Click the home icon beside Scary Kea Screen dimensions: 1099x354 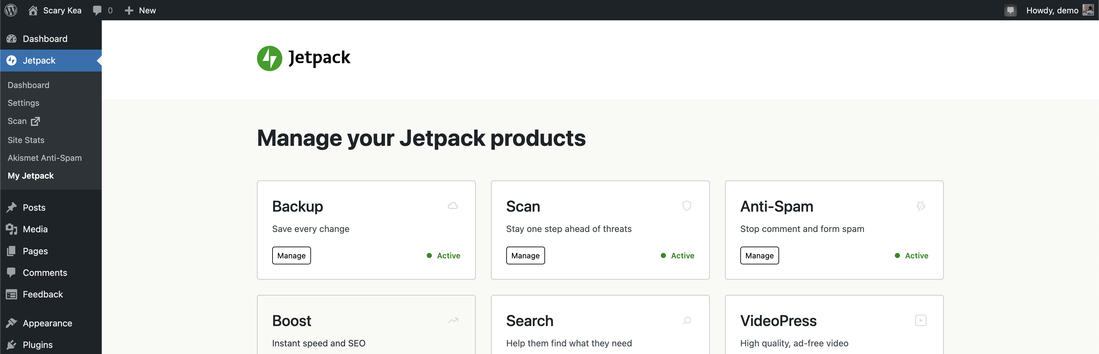(x=33, y=10)
